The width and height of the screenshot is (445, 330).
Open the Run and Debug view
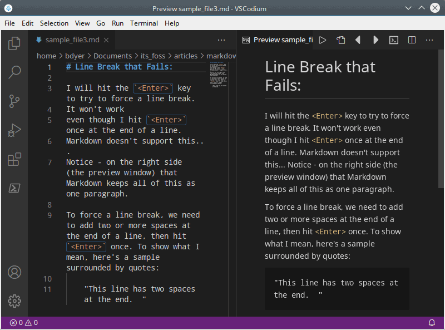tap(14, 130)
